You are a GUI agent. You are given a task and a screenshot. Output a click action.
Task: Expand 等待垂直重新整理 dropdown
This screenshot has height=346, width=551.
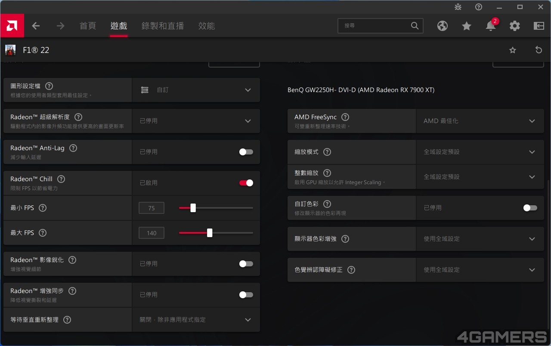click(x=196, y=320)
